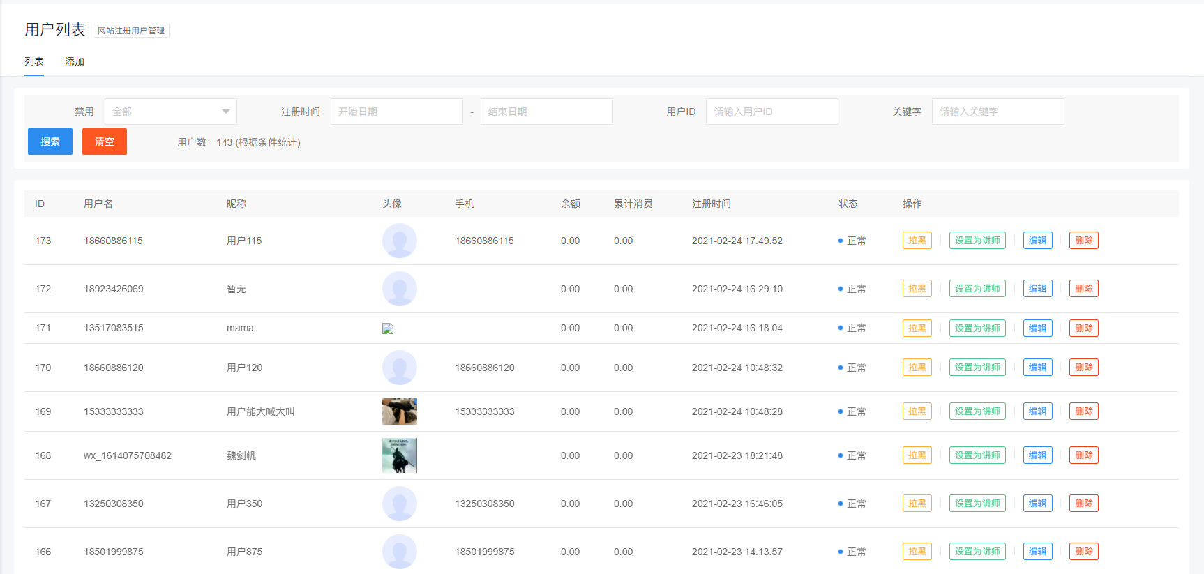Edit user 魏剑帆

point(1038,455)
